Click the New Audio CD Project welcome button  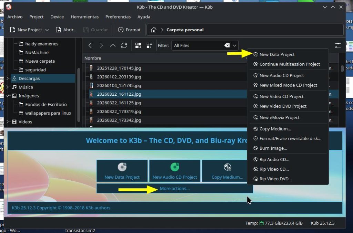pos(175,171)
